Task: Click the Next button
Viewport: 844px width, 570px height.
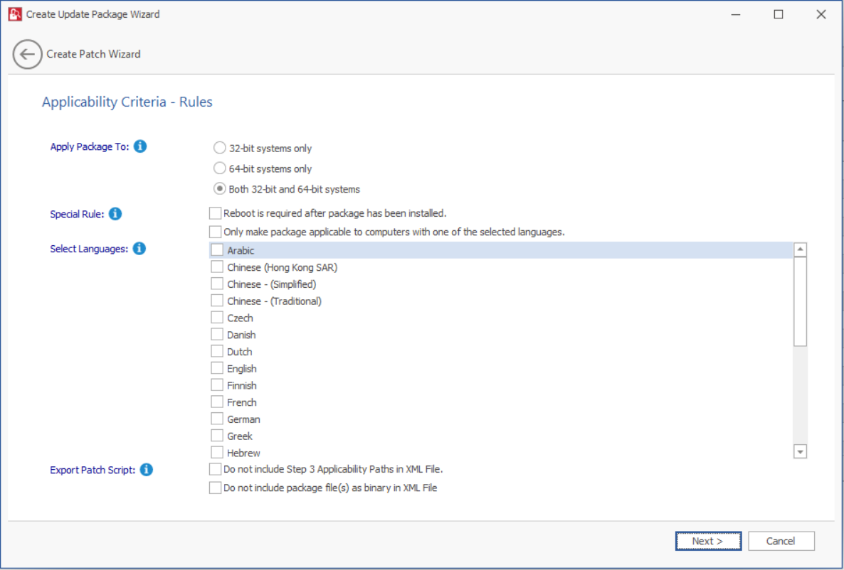Action: (708, 541)
